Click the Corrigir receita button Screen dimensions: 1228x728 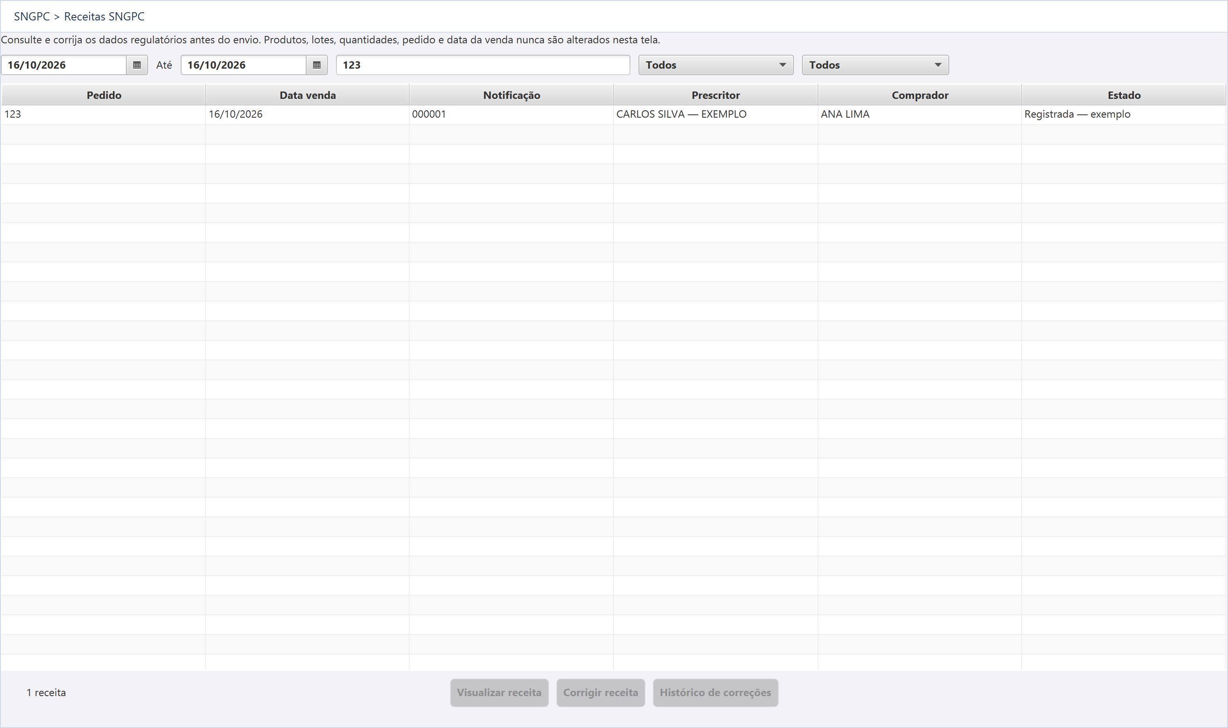coord(601,693)
